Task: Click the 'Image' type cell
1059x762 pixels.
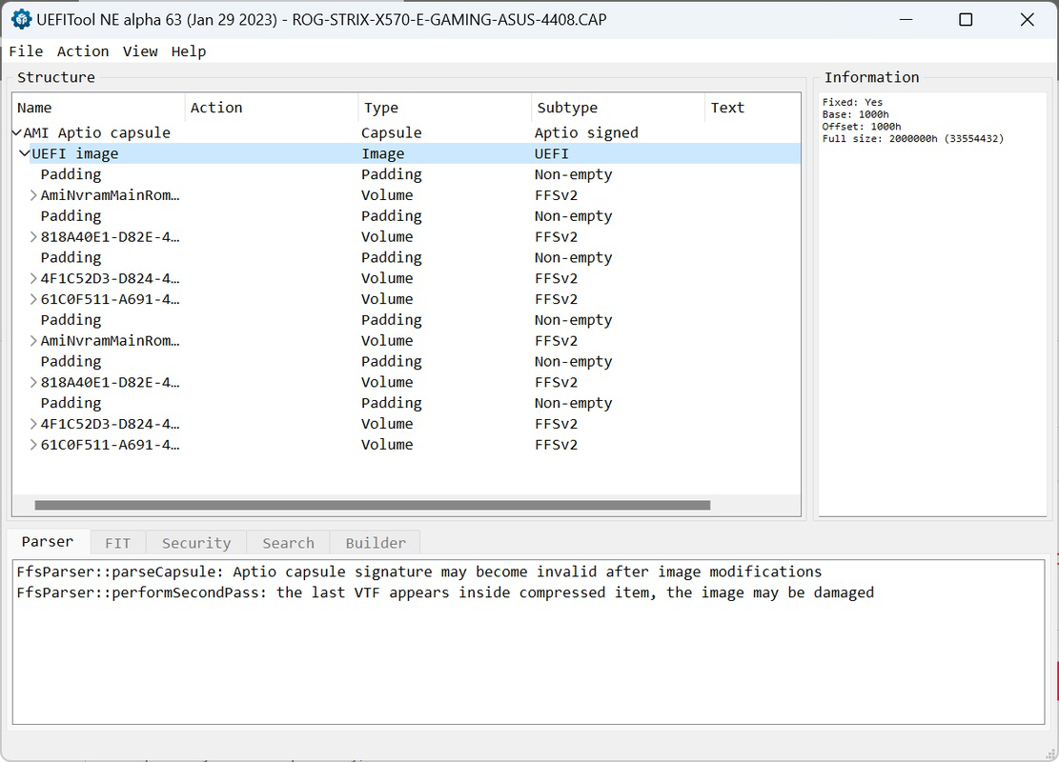Action: pos(383,154)
